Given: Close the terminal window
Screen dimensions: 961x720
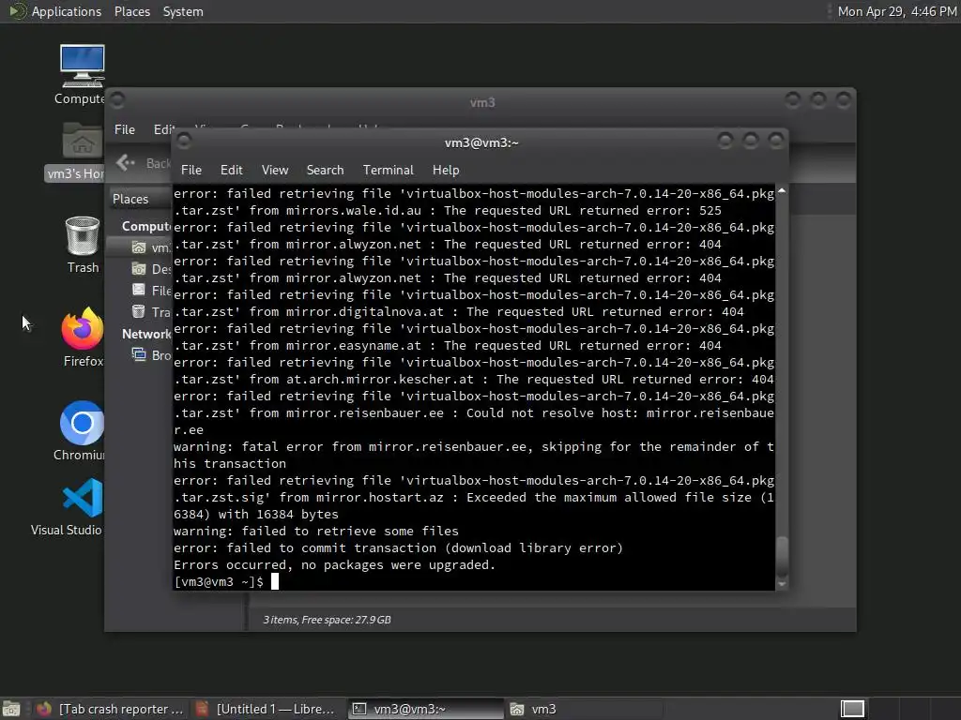Looking at the screenshot, I should tap(776, 142).
